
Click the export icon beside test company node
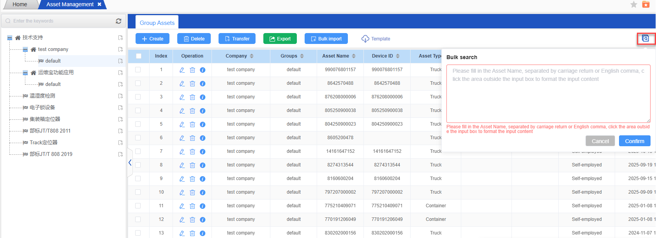tap(120, 49)
